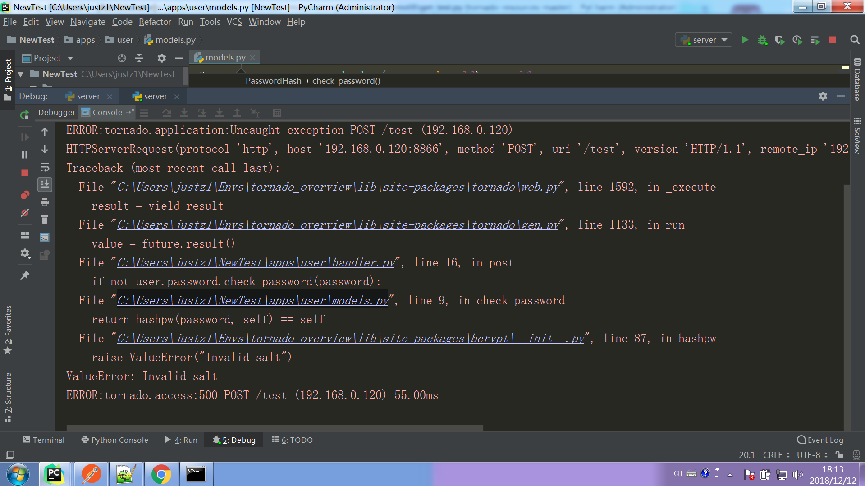Click Step Into in the debugger toolbar
This screenshot has height=486, width=865.
coord(184,113)
